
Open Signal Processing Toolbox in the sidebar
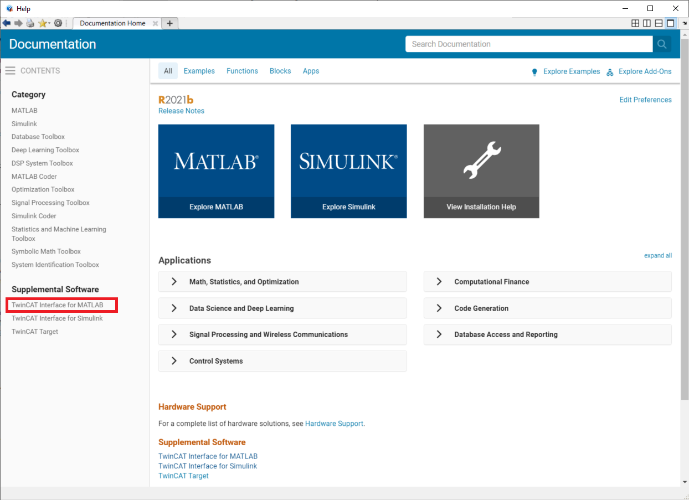coord(50,203)
